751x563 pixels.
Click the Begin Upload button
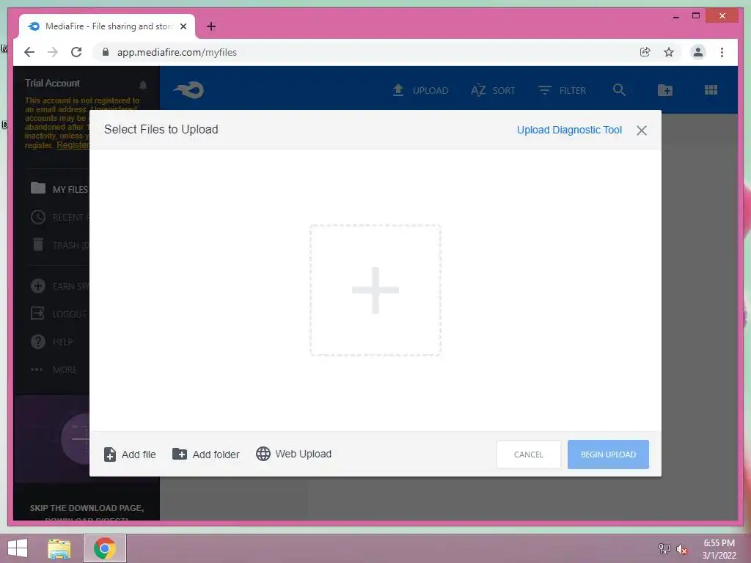608,455
